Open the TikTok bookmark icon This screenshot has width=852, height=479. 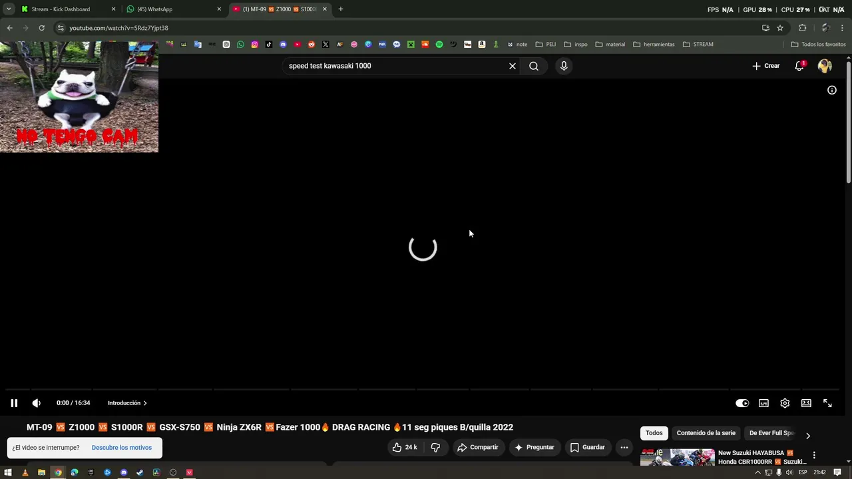coord(269,45)
